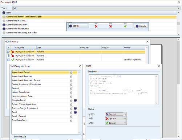Select General NHS os trt document row
This screenshot has height=140, width=182.
89,25
